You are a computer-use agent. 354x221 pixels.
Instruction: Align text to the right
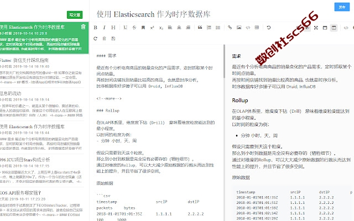pyautogui.click(x=188, y=28)
